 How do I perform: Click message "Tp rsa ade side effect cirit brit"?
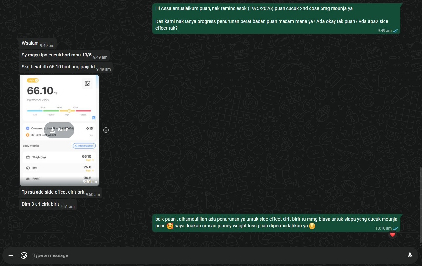pyautogui.click(x=61, y=193)
